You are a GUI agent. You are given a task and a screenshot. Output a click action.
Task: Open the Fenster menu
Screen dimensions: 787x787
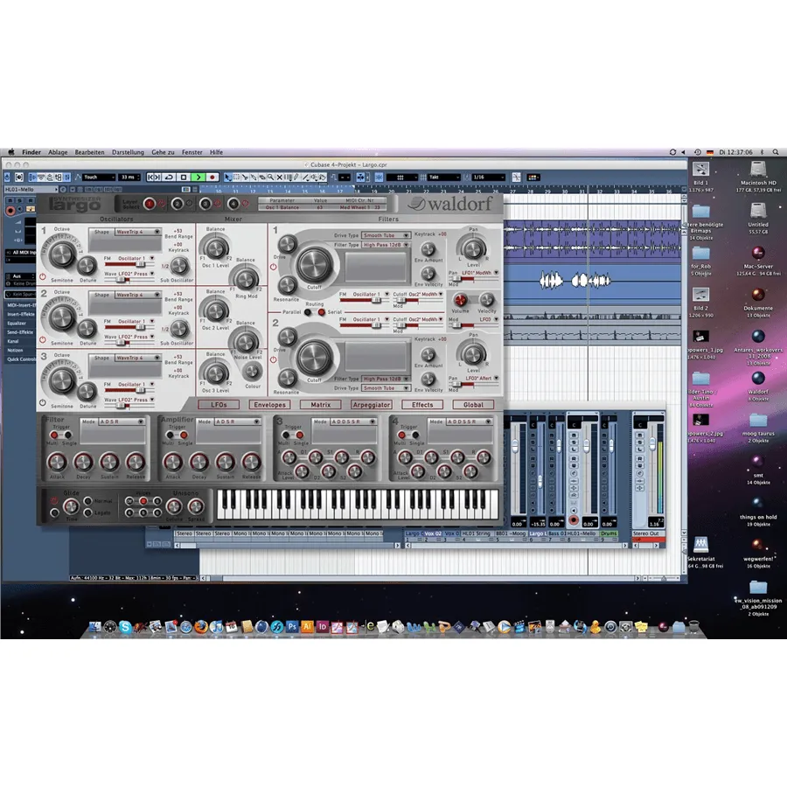192,152
